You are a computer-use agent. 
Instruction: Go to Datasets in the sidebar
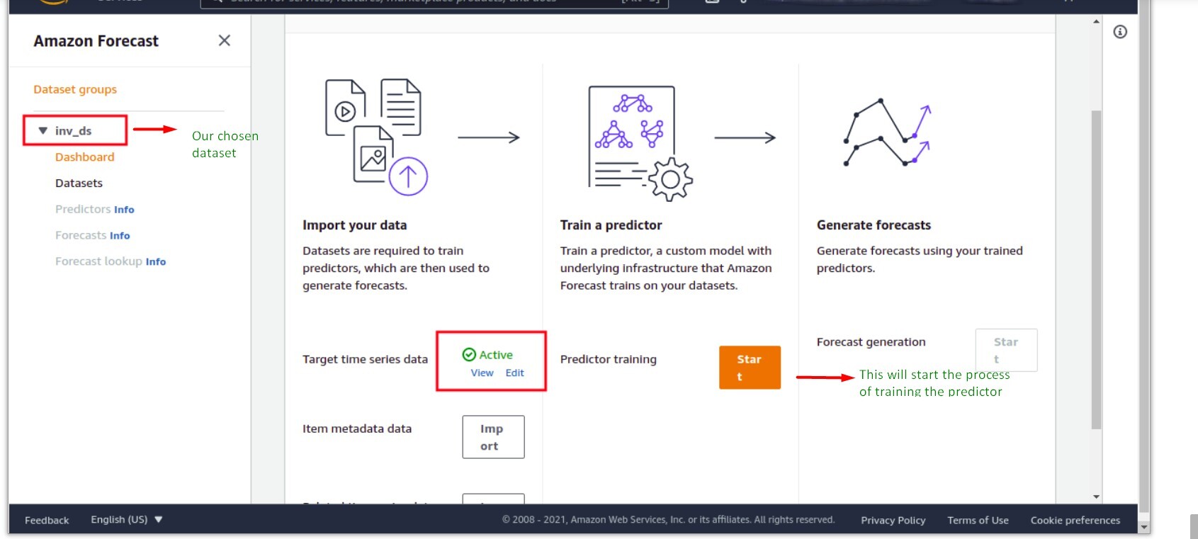click(79, 183)
